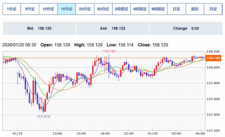Show the monthly 月足 chart

tap(213, 9)
